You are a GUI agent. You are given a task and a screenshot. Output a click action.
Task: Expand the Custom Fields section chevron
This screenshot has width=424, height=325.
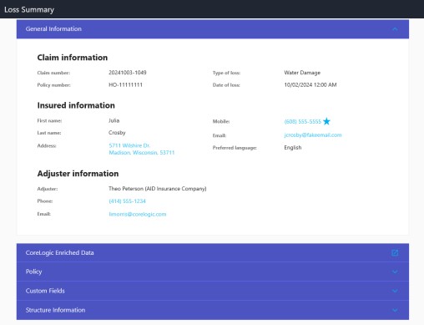395,291
